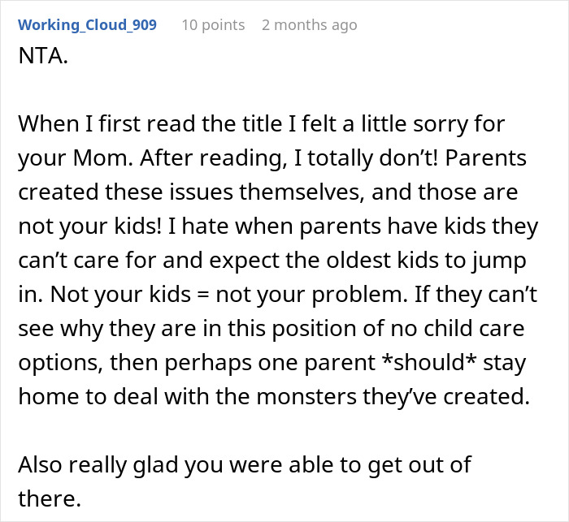The height and width of the screenshot is (522, 569).
Task: Click the word 'title' in the first paragraph line
Action: tap(260, 124)
